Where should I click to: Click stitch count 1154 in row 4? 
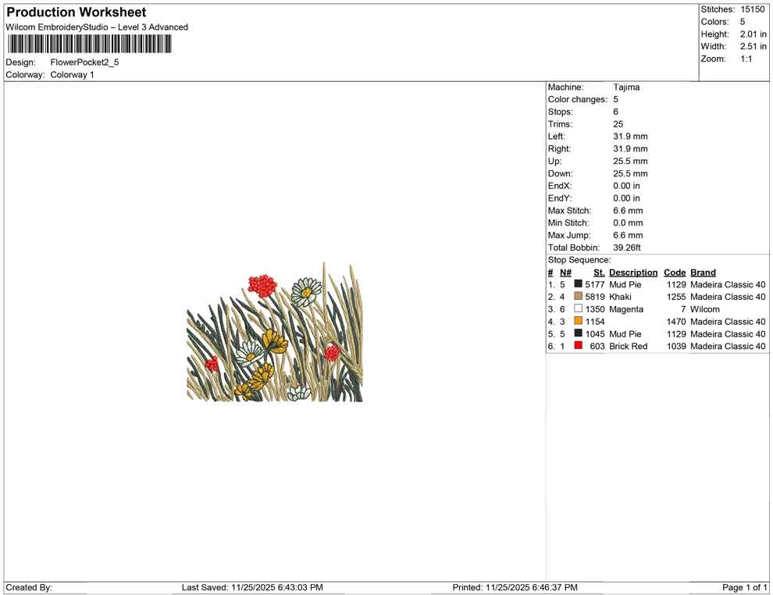click(x=594, y=322)
